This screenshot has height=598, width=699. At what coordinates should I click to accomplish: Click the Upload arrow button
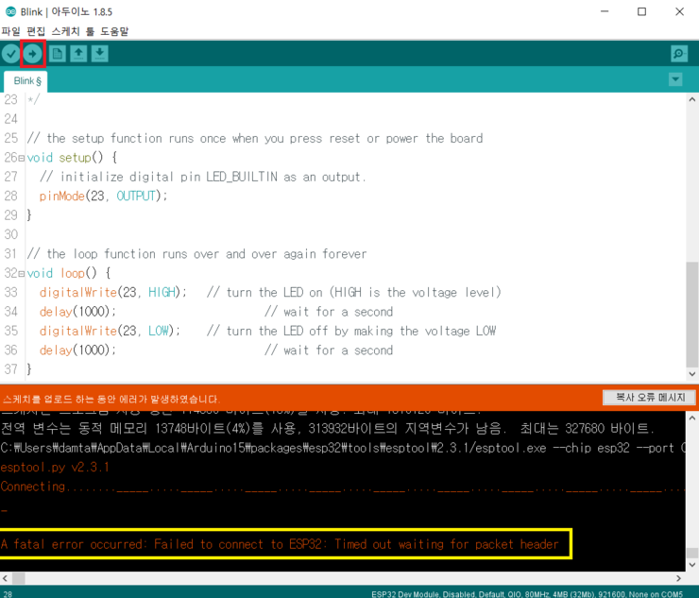(x=32, y=54)
